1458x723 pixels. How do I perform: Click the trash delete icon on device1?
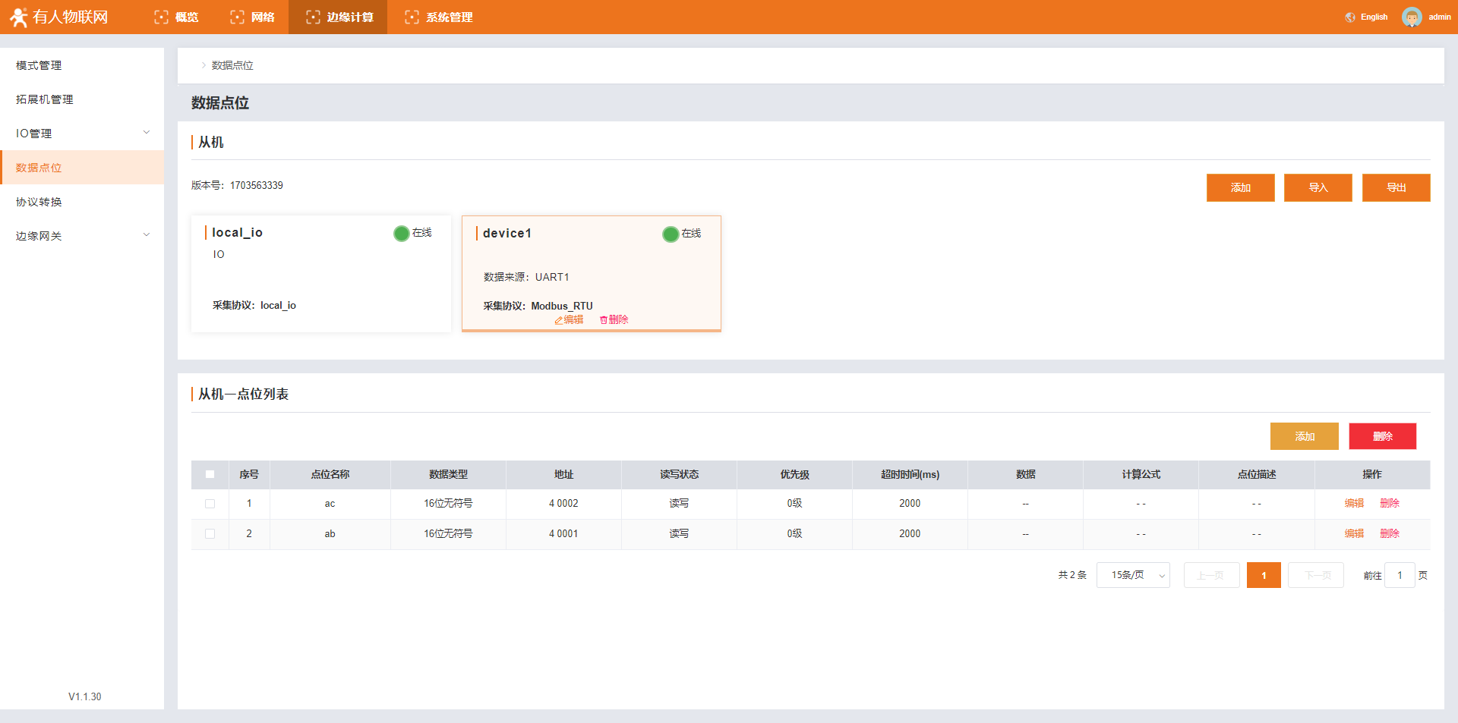(604, 320)
